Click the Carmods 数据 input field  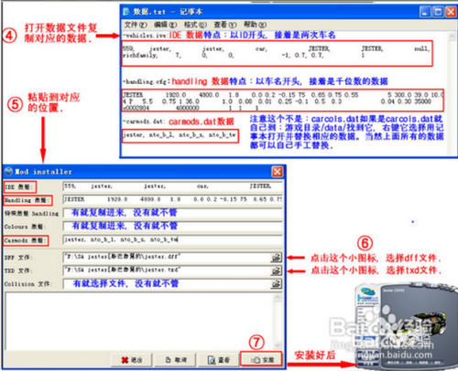pyautogui.click(x=173, y=240)
